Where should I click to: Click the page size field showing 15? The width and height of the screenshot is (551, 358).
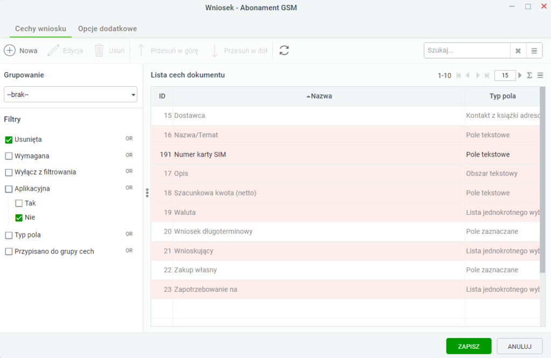tap(505, 75)
